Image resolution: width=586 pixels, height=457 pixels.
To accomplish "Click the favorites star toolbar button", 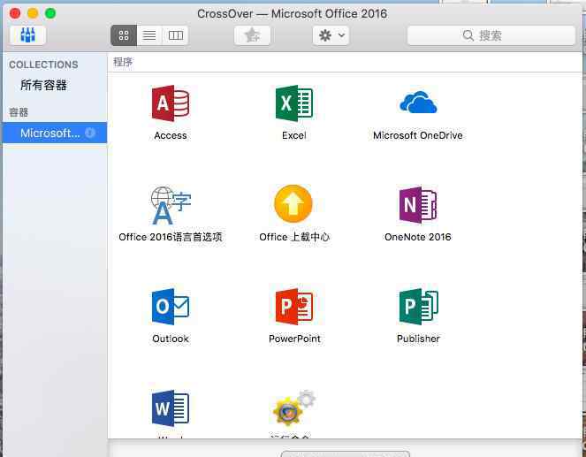I will tap(252, 35).
